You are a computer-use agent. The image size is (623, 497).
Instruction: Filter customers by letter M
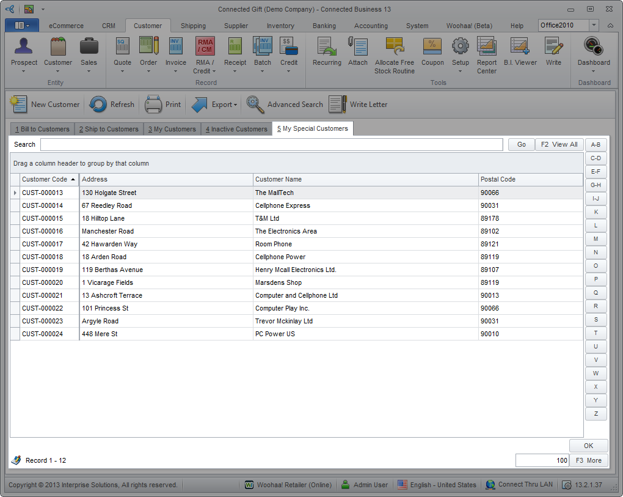(x=596, y=239)
